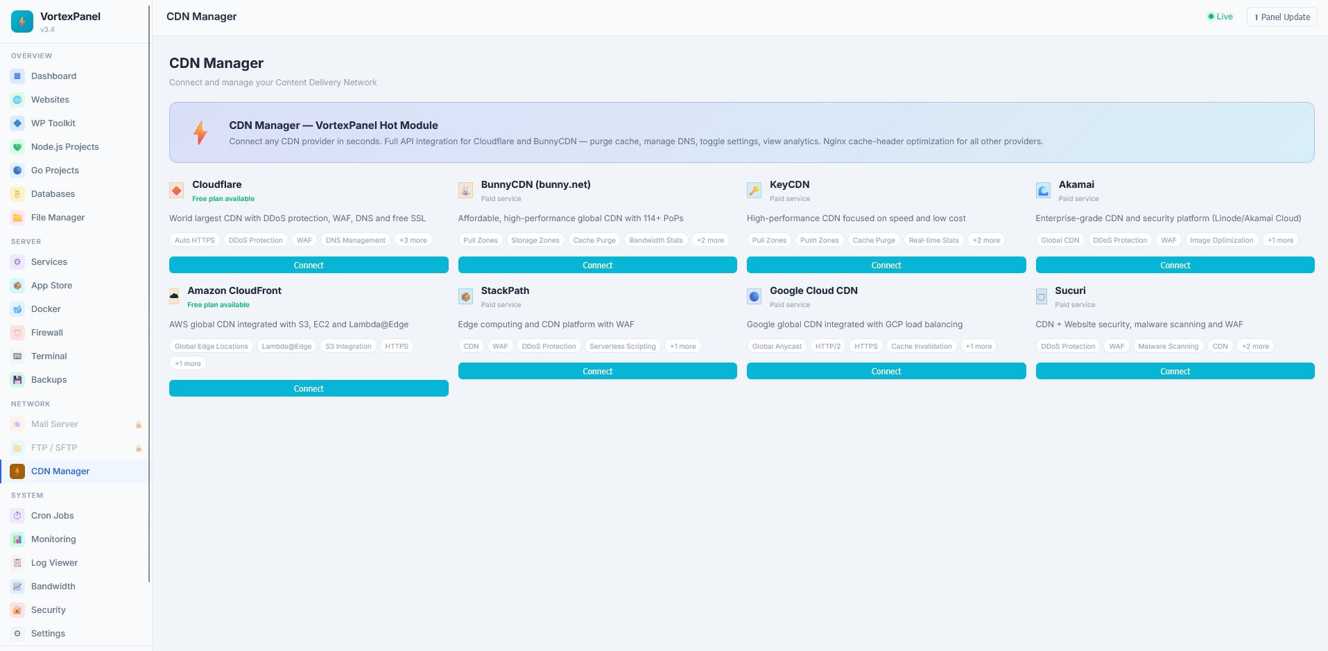The height and width of the screenshot is (651, 1328).
Task: Click the Services gear icon
Action: point(18,262)
